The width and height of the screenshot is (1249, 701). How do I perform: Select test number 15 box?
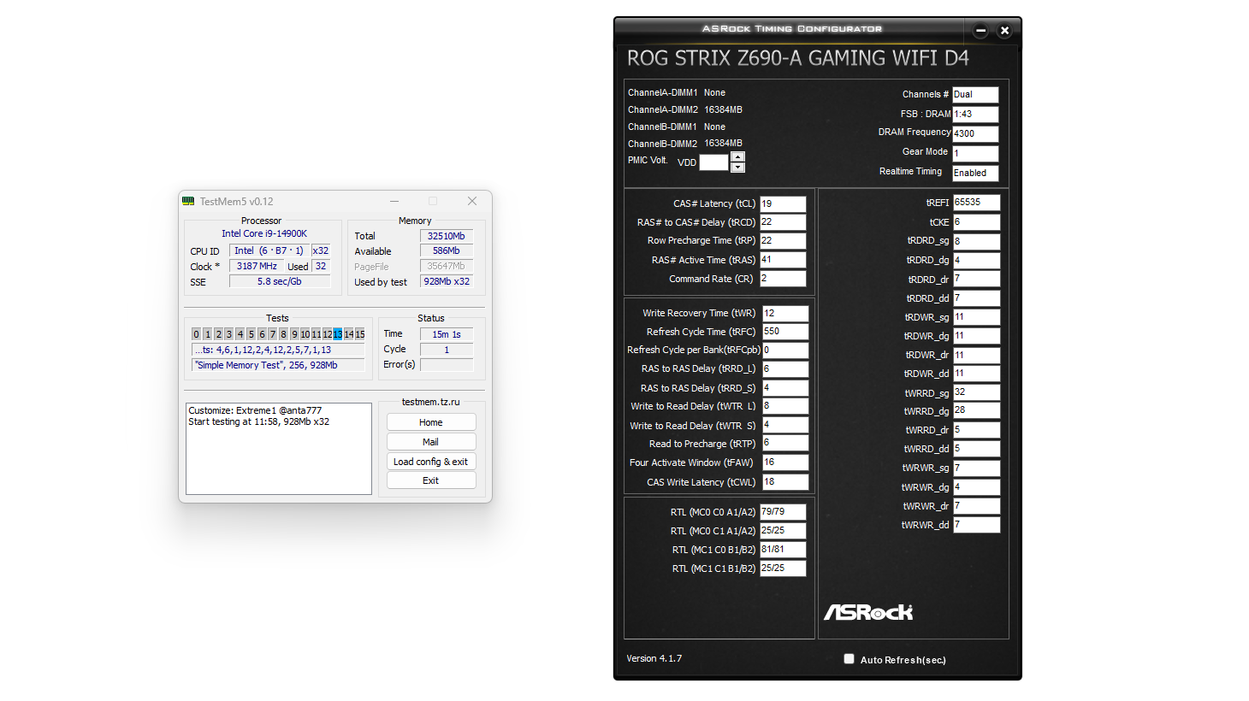360,334
